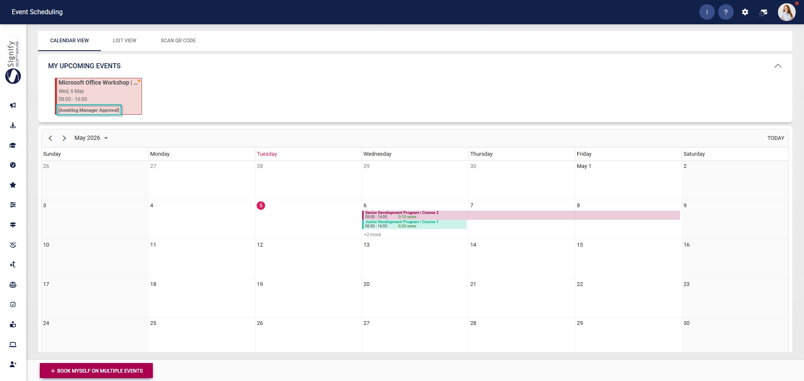Click Book Myself On Multiple Events button
This screenshot has height=381, width=804.
pyautogui.click(x=96, y=371)
